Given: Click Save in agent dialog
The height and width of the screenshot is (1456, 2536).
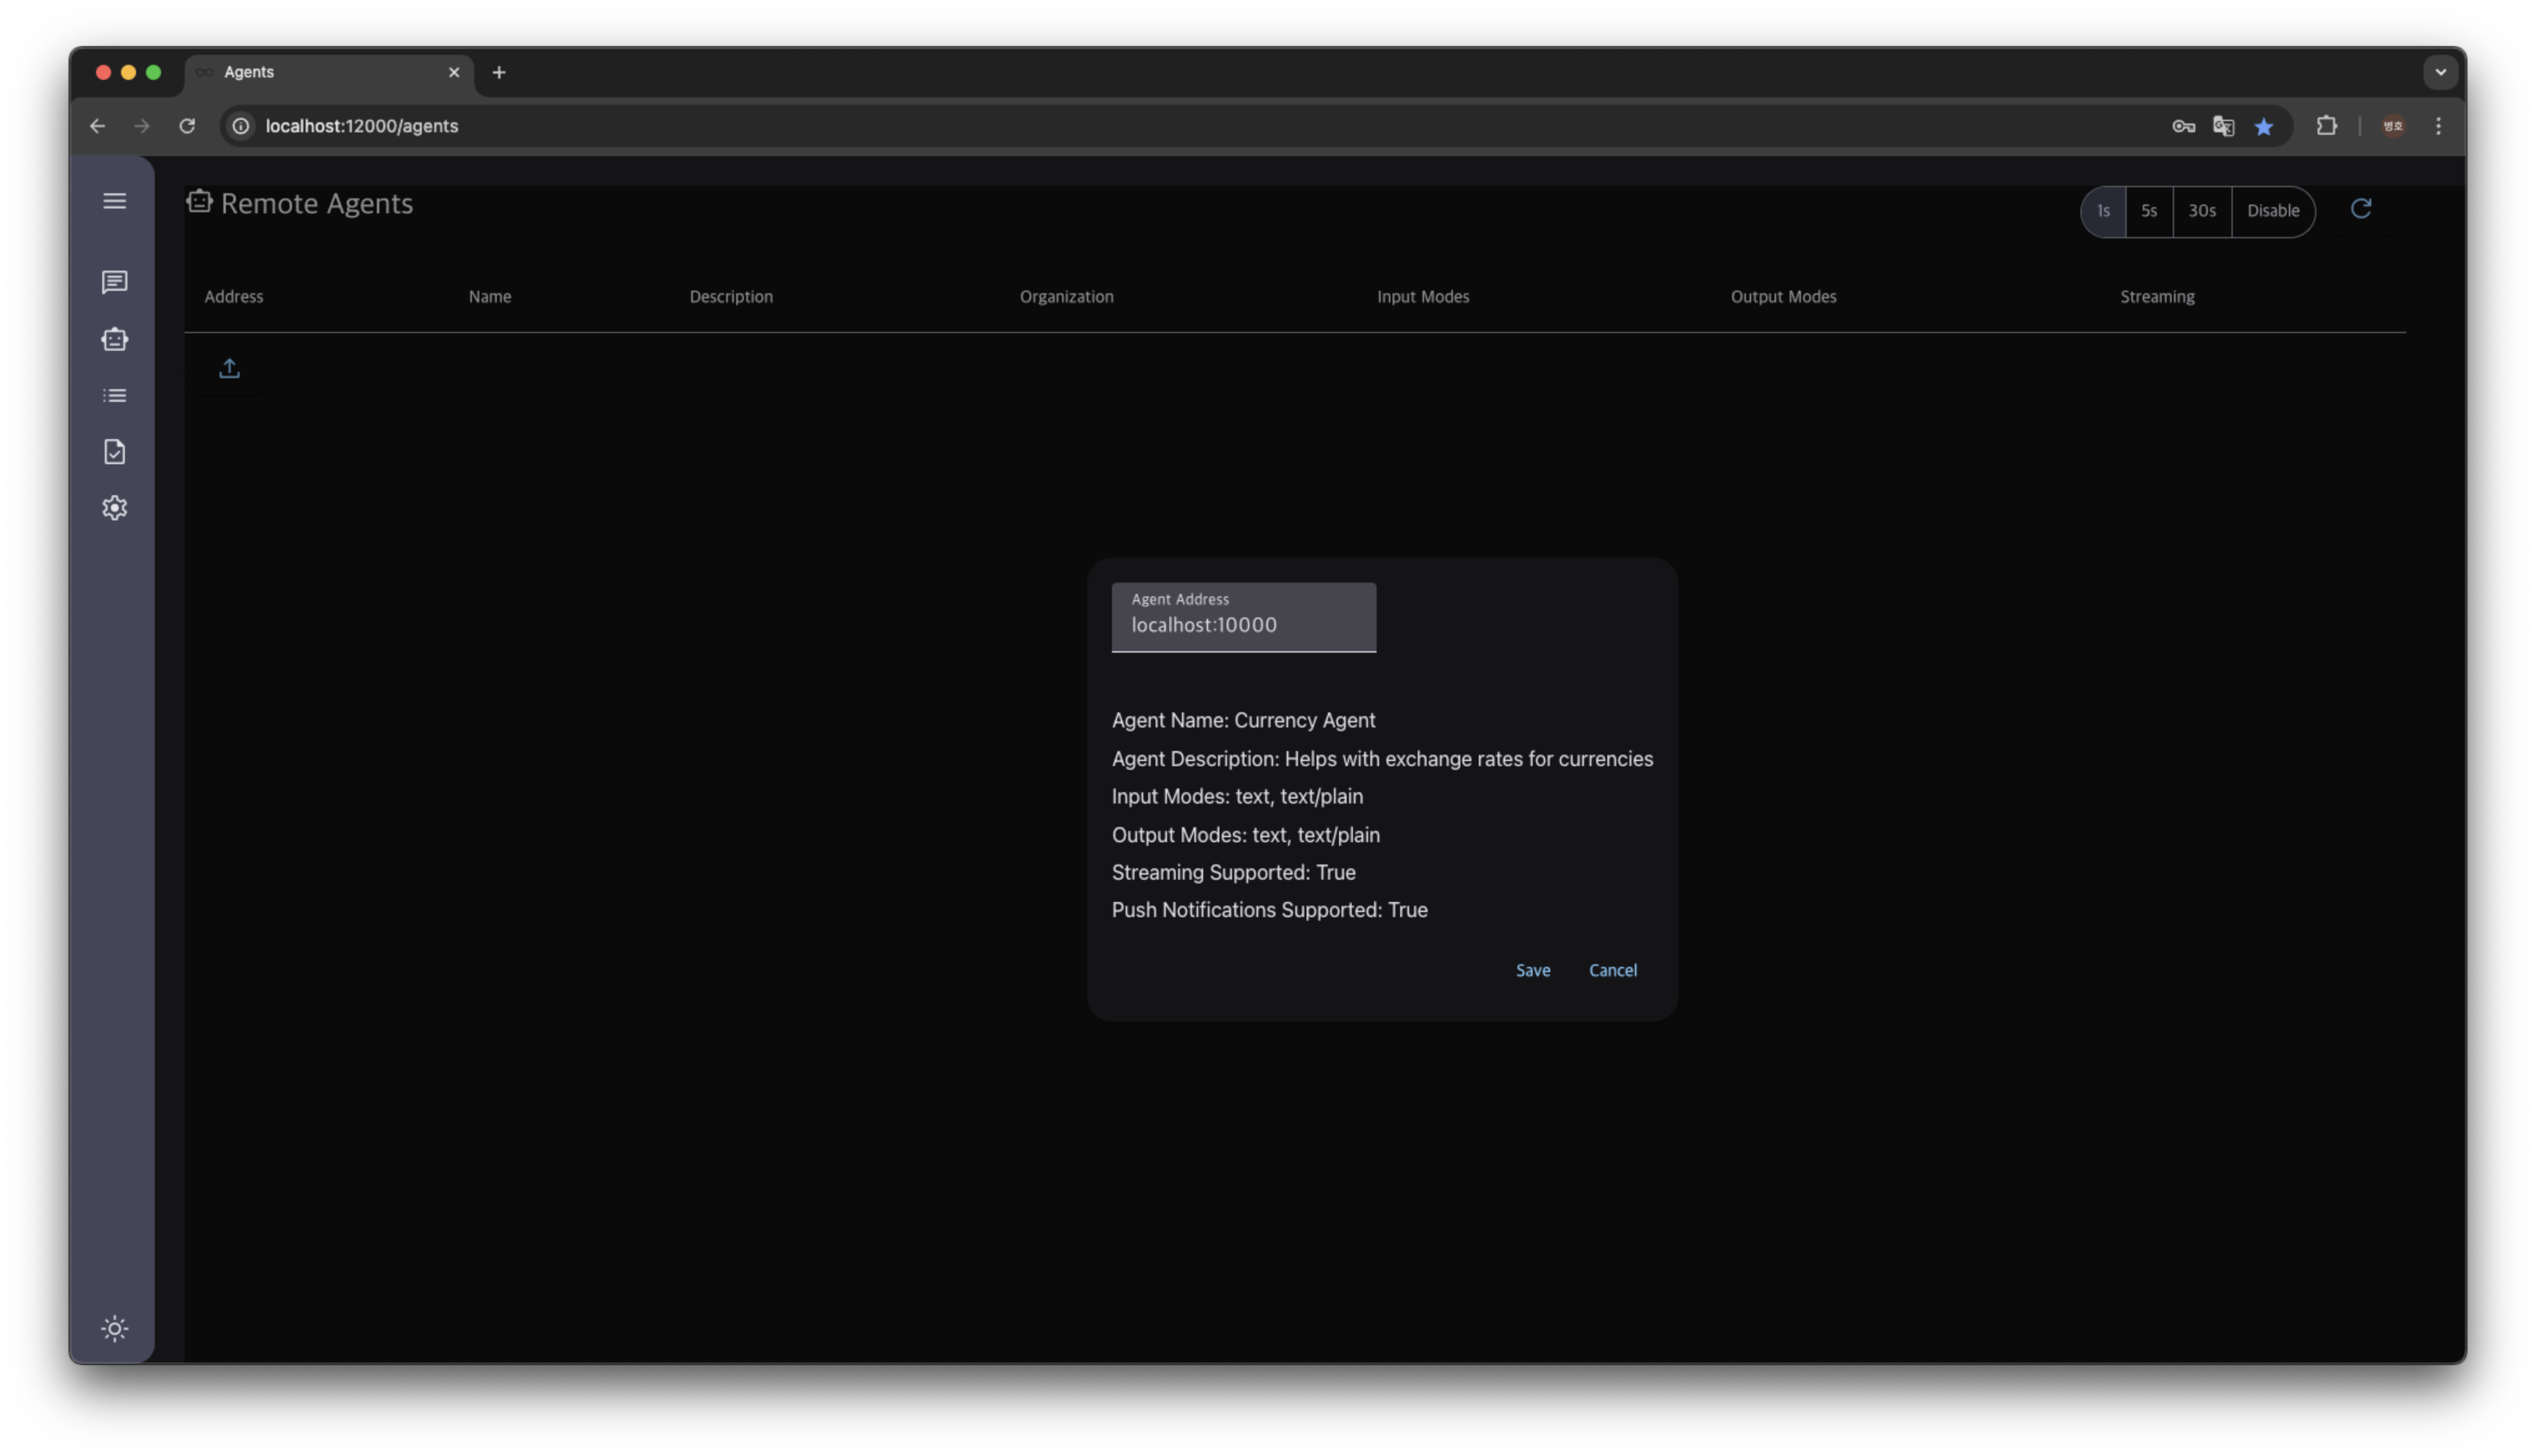Looking at the screenshot, I should coord(1532,971).
